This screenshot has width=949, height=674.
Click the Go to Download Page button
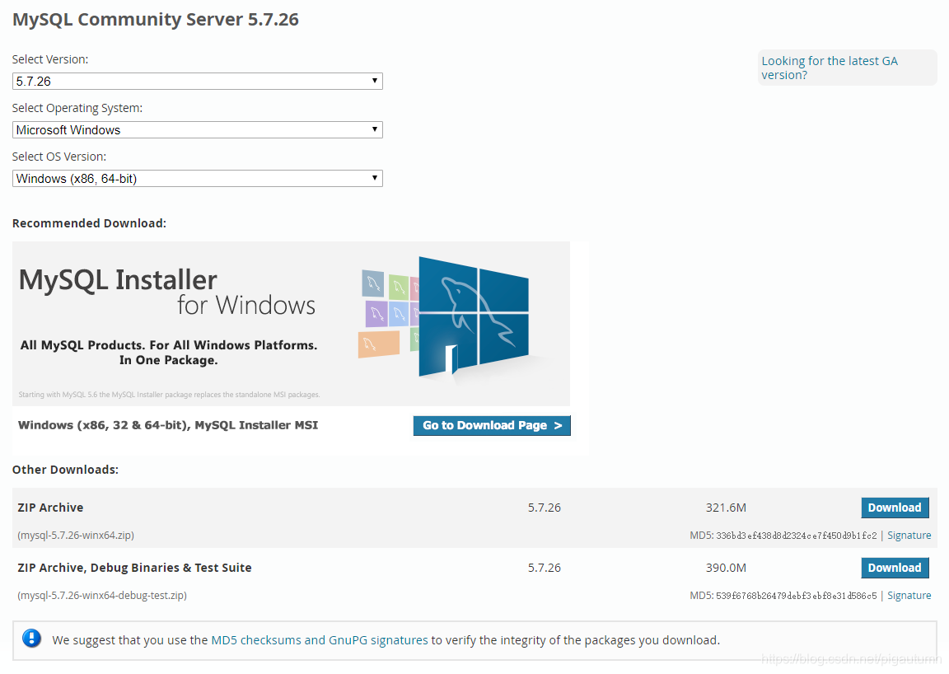[x=492, y=425]
